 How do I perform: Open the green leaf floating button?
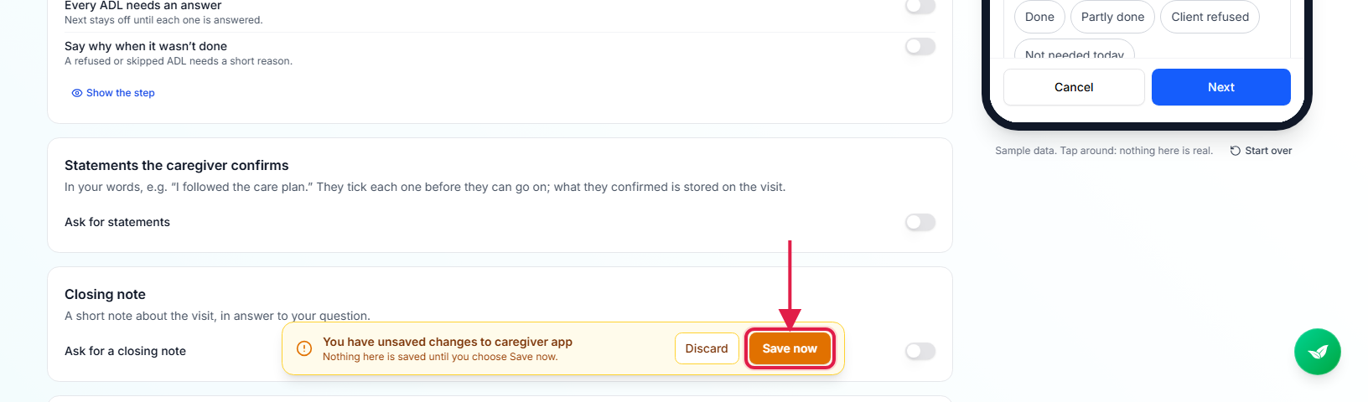[x=1317, y=352]
